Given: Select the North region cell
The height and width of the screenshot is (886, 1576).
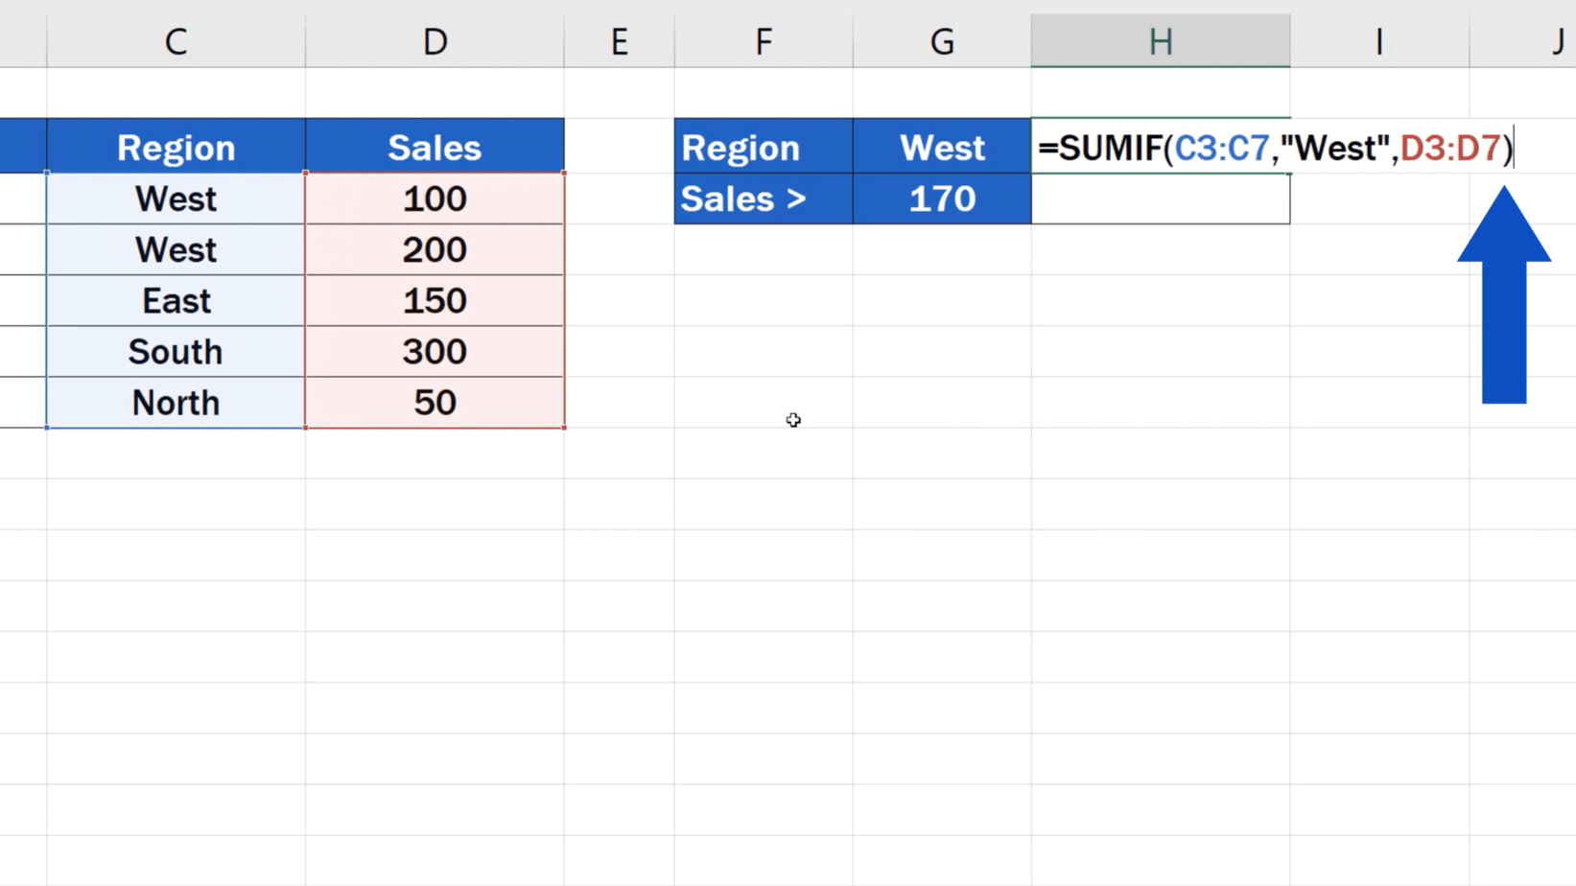Looking at the screenshot, I should [x=176, y=402].
